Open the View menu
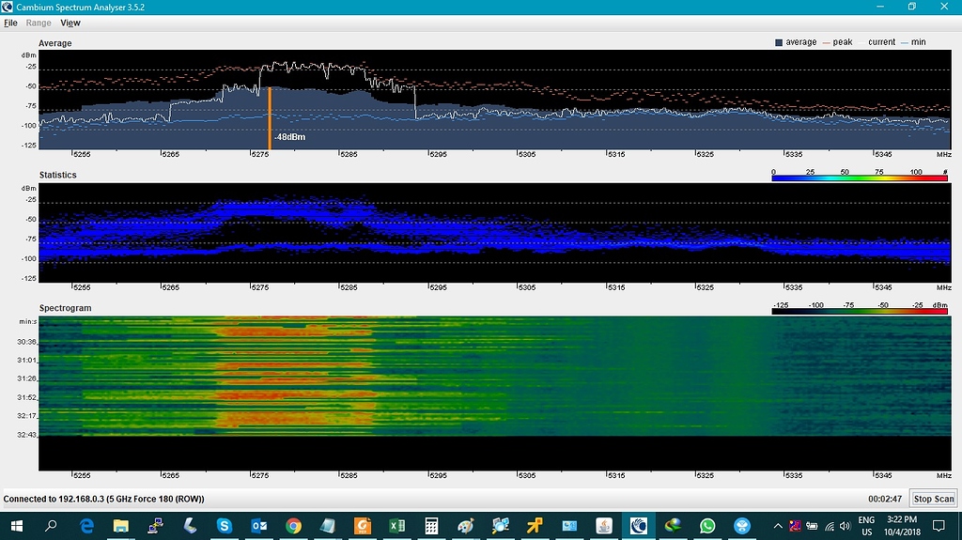This screenshot has width=962, height=540. tap(70, 23)
